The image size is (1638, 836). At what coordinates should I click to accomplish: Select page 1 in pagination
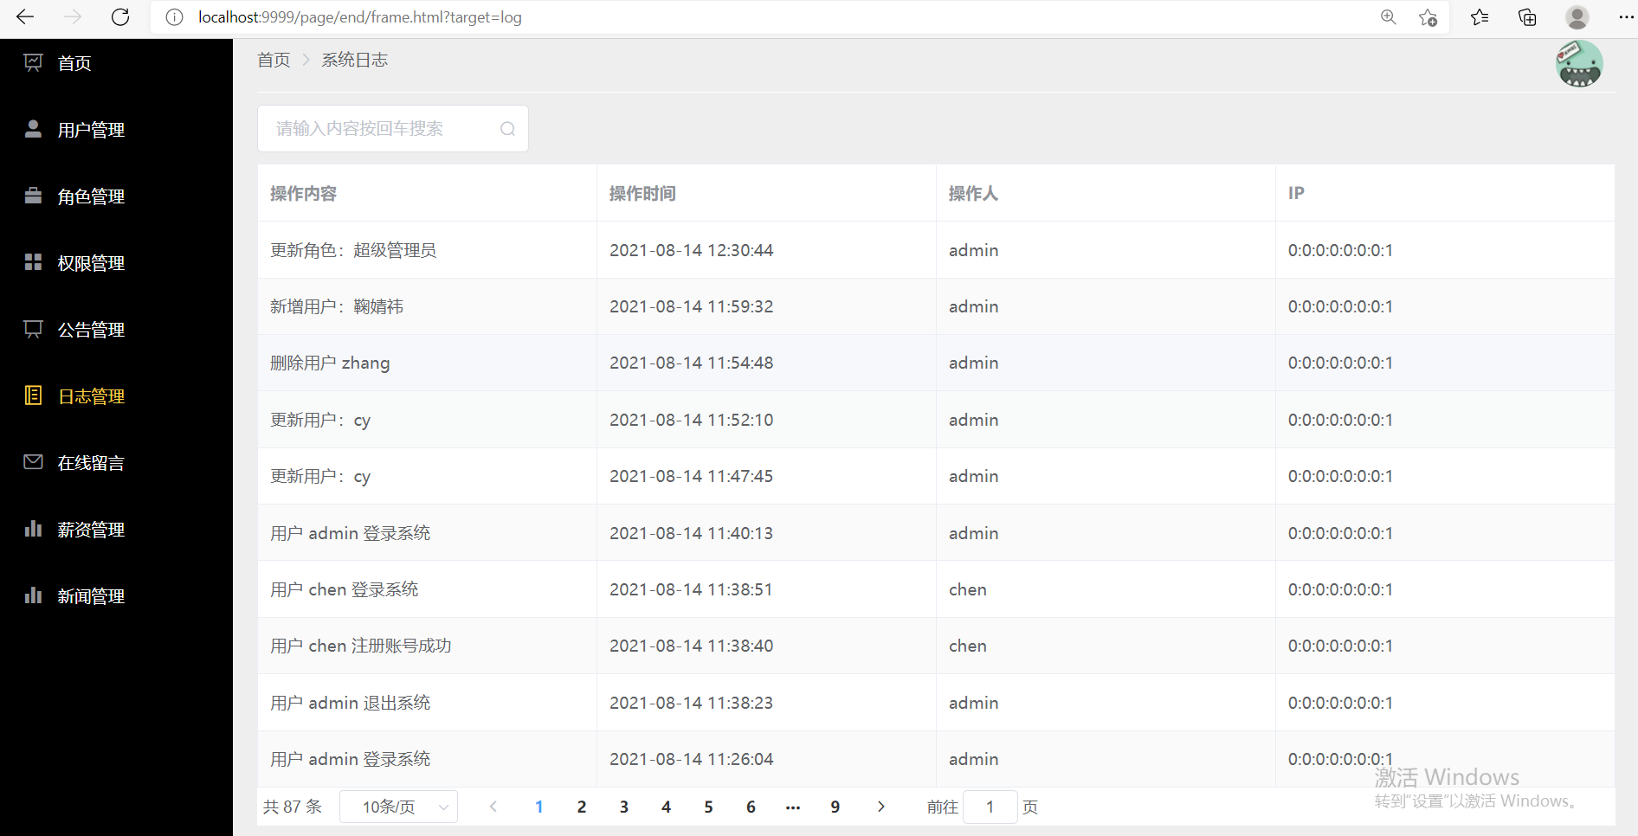point(539,807)
